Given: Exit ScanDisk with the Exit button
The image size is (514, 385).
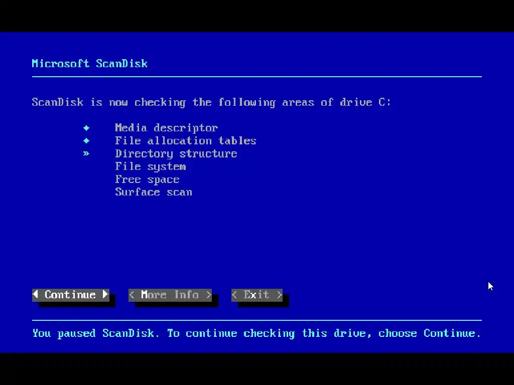Looking at the screenshot, I should coord(257,295).
